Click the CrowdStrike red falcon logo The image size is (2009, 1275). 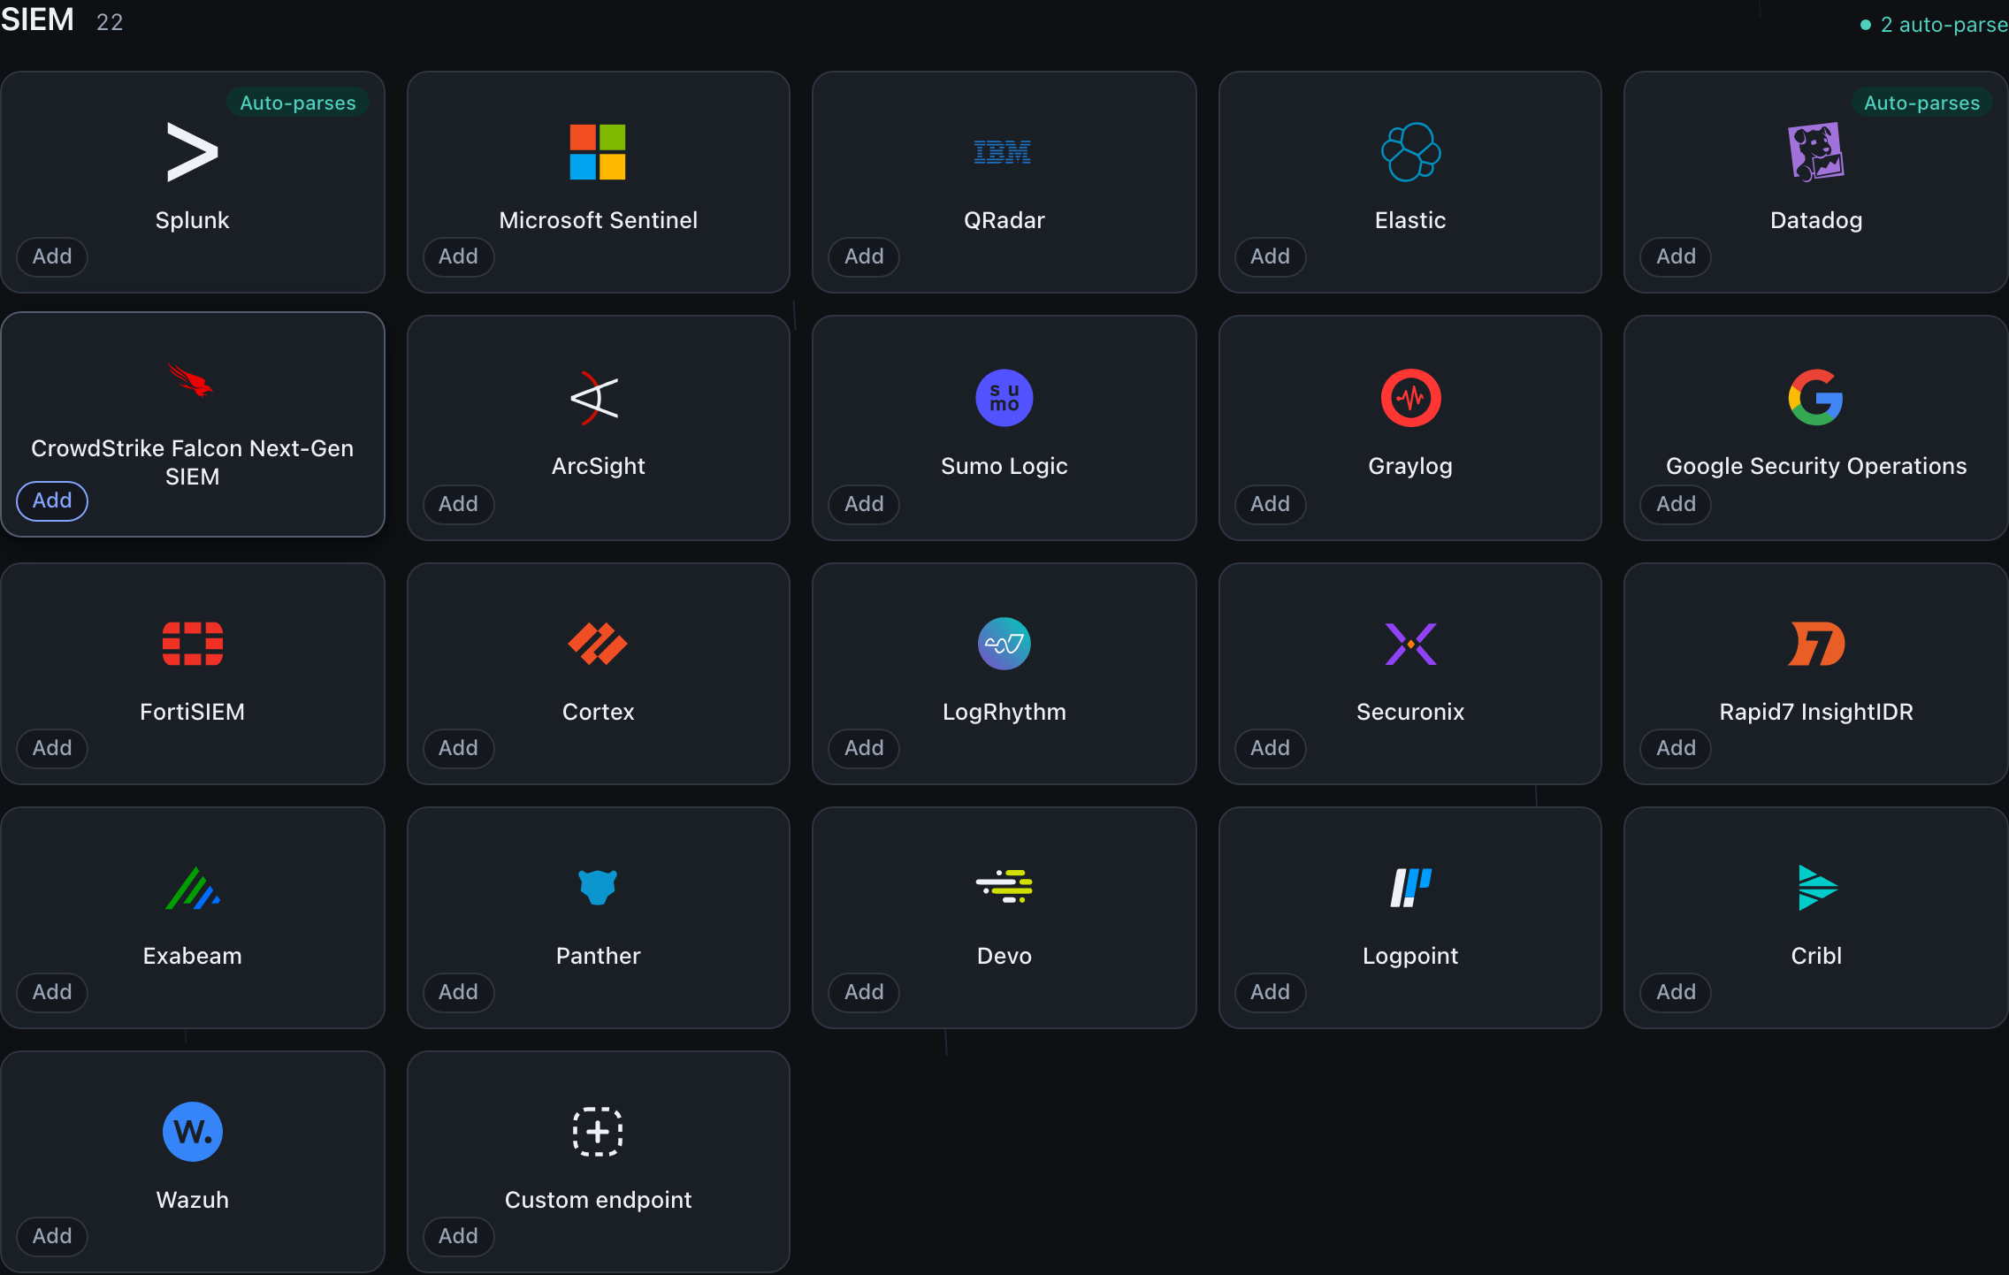(x=191, y=380)
